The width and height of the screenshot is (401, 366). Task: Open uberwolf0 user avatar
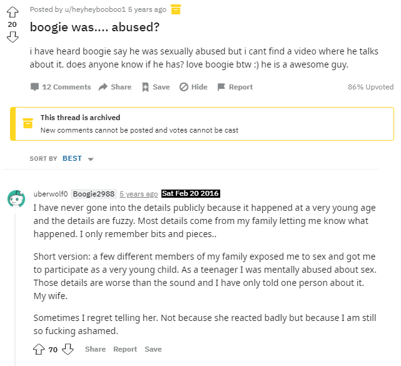pos(15,199)
